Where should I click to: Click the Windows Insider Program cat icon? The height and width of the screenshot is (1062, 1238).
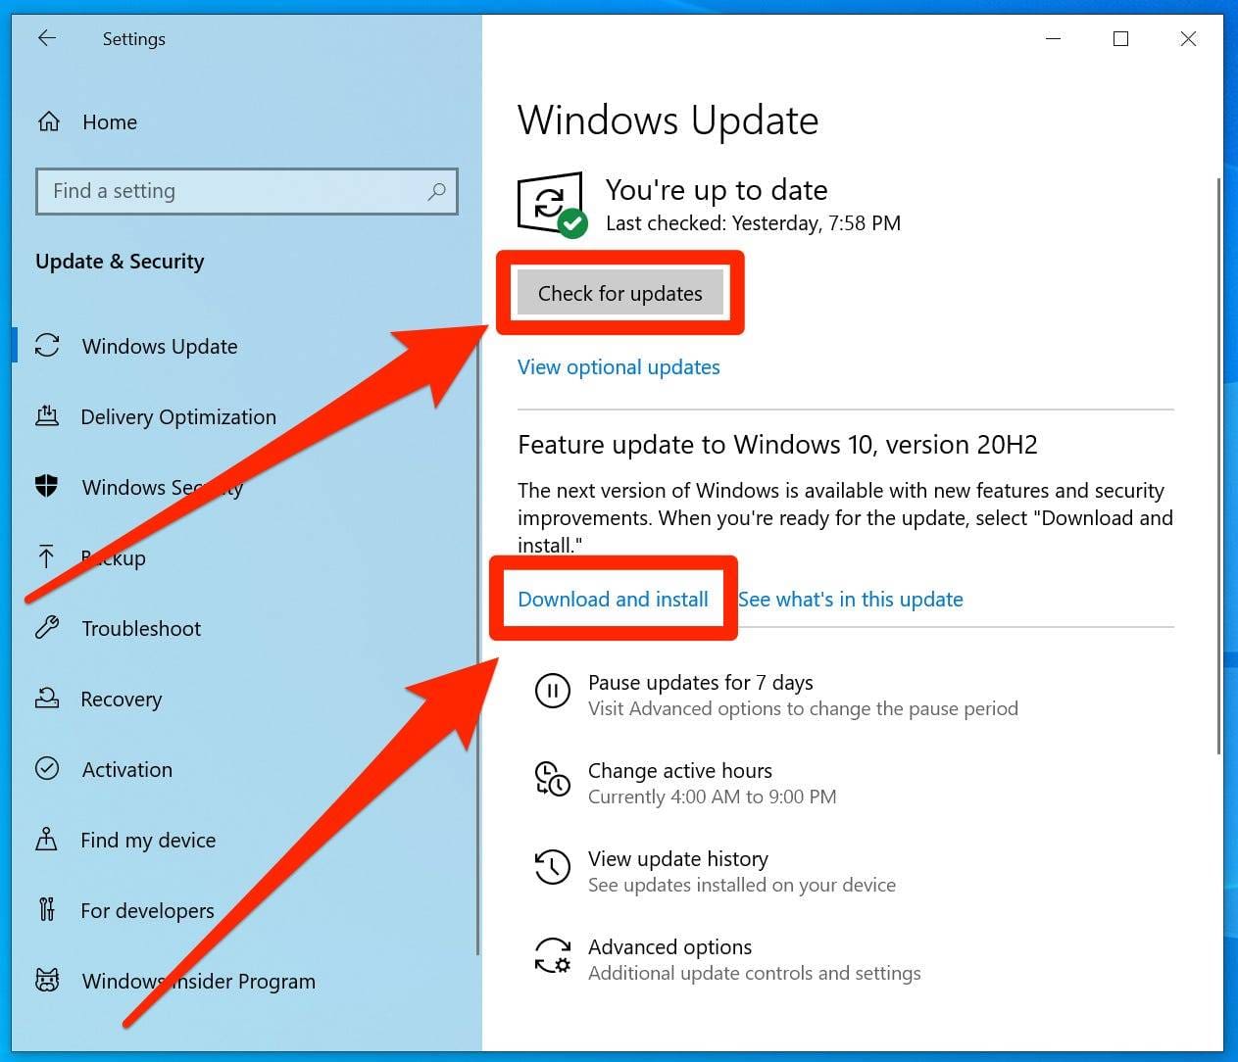click(x=47, y=980)
